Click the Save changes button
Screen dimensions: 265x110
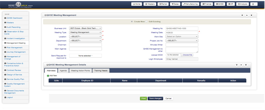pyautogui.click(x=155, y=98)
